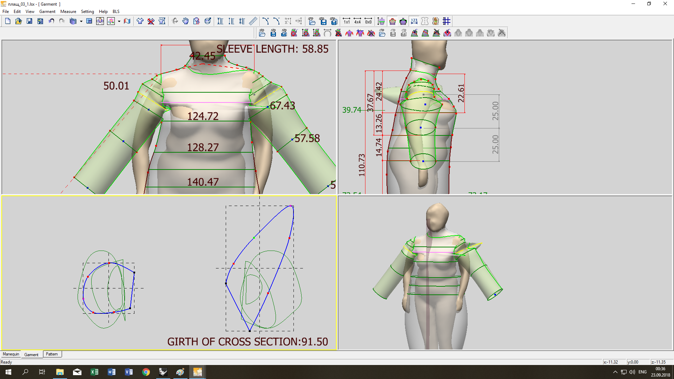Expand the dropdown arrow beside 3D box icon
The width and height of the screenshot is (674, 379).
point(81,21)
